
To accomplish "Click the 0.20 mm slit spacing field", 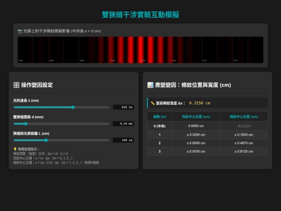I will (123, 124).
